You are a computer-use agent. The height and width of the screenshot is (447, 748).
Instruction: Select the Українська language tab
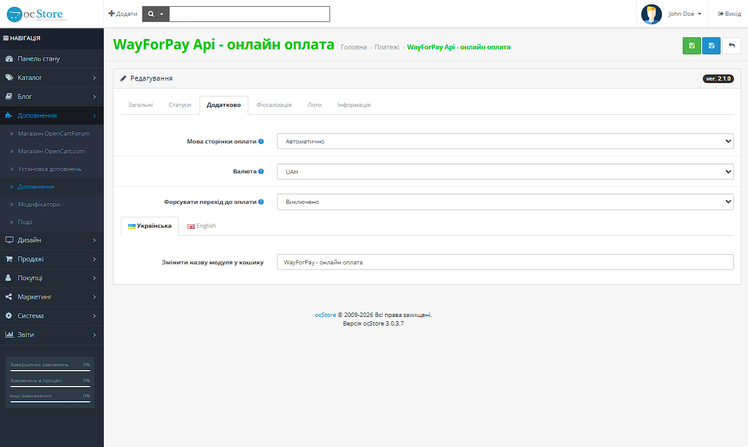click(149, 226)
